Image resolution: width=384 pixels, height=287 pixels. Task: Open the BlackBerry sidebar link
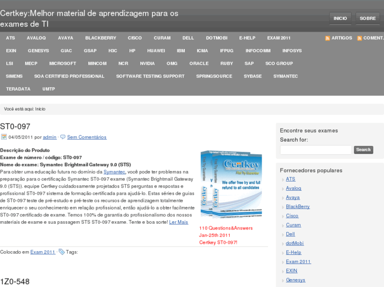[x=298, y=206]
